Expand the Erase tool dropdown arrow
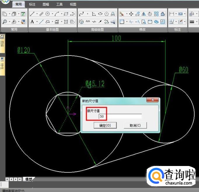Viewport: 199px width, 192px height. pos(127,14)
